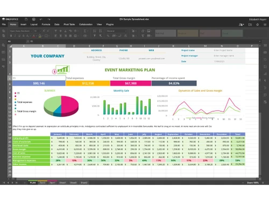269x202 pixels.
Task: Sort ascending with the sort icon
Action: [95, 31]
